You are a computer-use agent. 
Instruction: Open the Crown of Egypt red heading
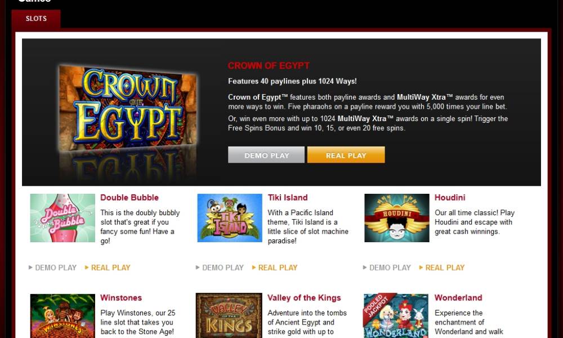click(269, 66)
